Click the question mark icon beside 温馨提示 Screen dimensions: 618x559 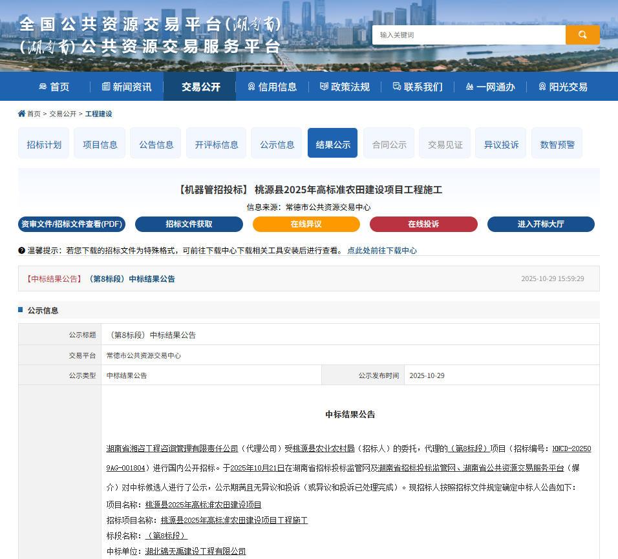point(22,250)
